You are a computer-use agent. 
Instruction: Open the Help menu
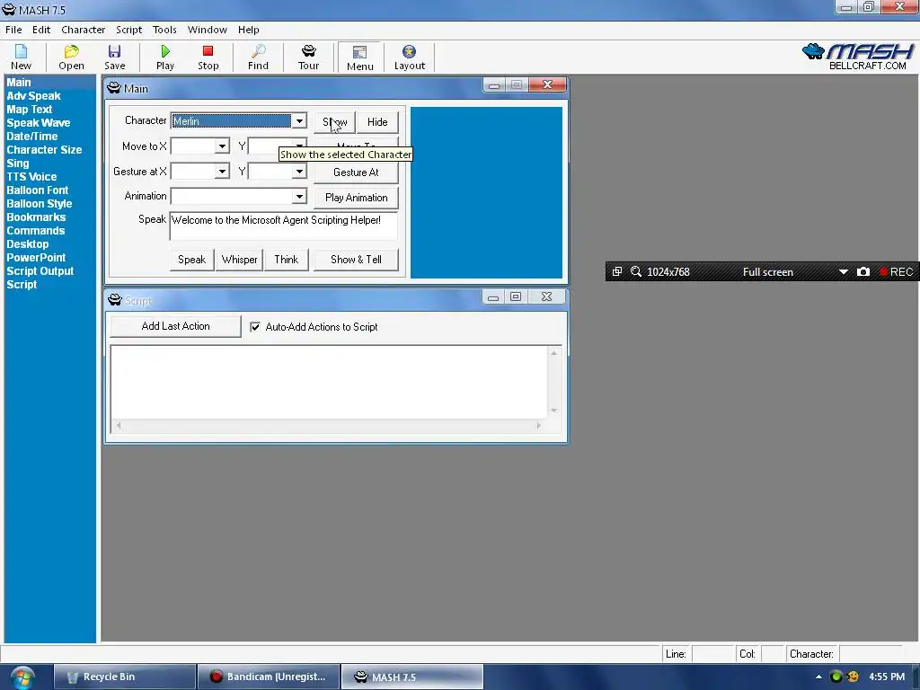point(248,30)
